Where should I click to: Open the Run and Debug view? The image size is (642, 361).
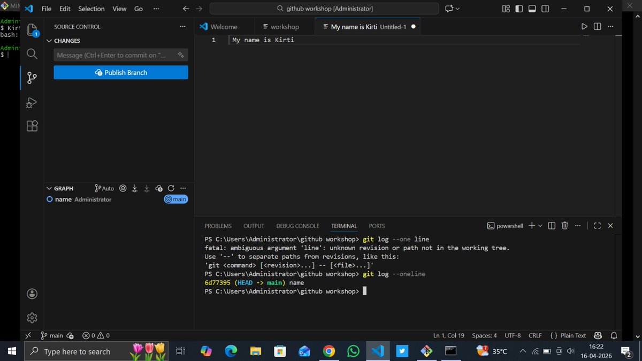pyautogui.click(x=32, y=102)
